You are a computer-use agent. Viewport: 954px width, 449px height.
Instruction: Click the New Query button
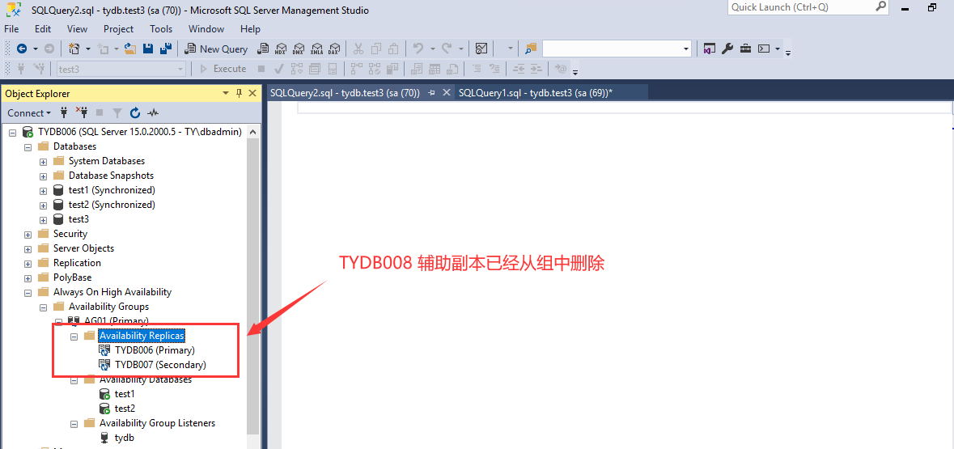(216, 49)
